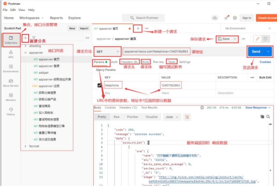
Task: Open the Mock Servers sidebar panel
Action: tap(11, 83)
